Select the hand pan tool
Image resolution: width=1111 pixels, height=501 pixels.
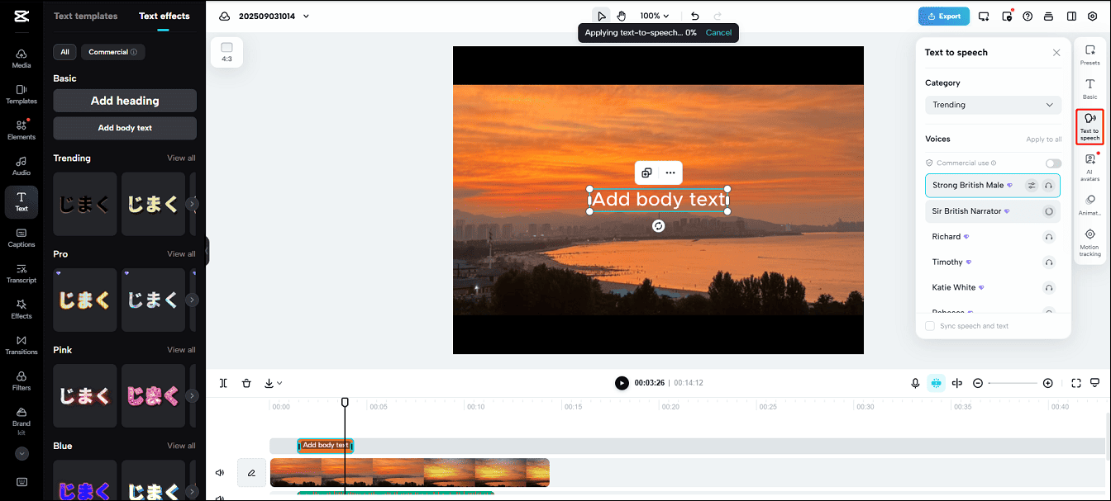pyautogui.click(x=622, y=16)
